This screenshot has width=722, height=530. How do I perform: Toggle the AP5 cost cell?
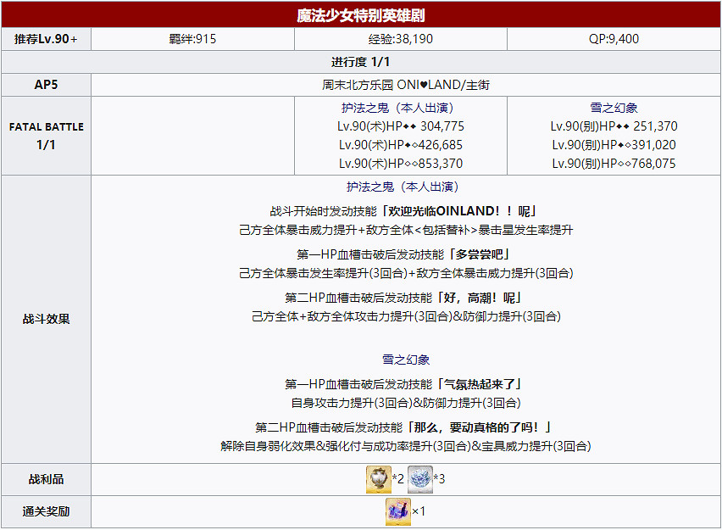47,83
